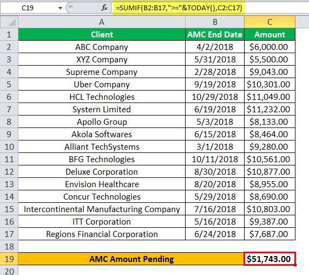Click the amount $10,301.00
This screenshot has height=275, width=309.
point(270,85)
